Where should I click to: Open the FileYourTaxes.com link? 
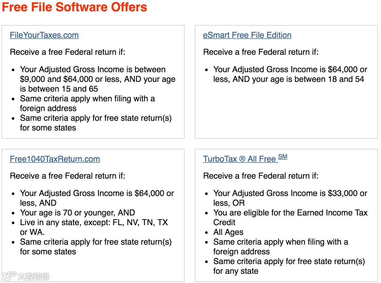44,35
